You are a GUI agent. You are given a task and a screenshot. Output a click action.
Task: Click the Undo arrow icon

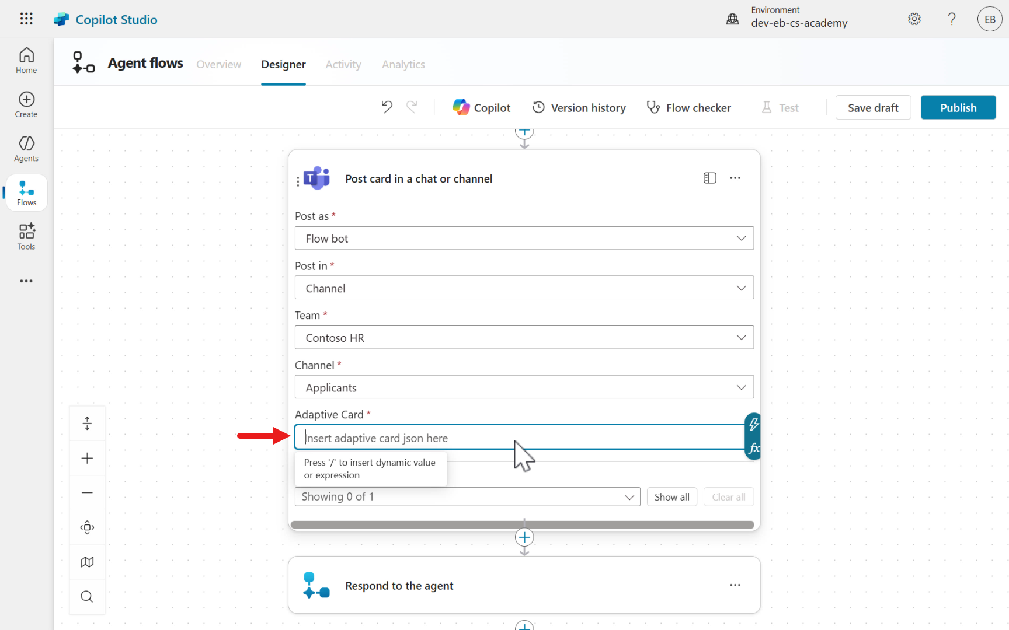[387, 107]
